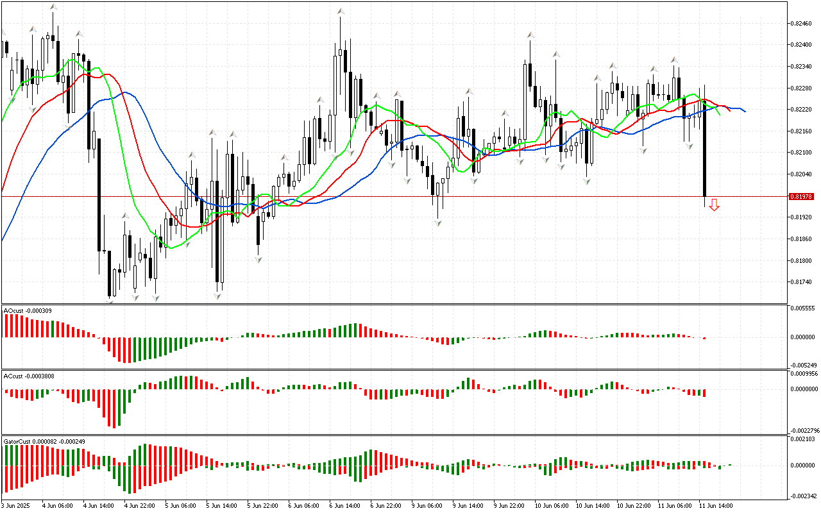The height and width of the screenshot is (513, 821).
Task: Click the up fractal arrow above 5 Jun 22:00 candle
Action: (x=283, y=156)
